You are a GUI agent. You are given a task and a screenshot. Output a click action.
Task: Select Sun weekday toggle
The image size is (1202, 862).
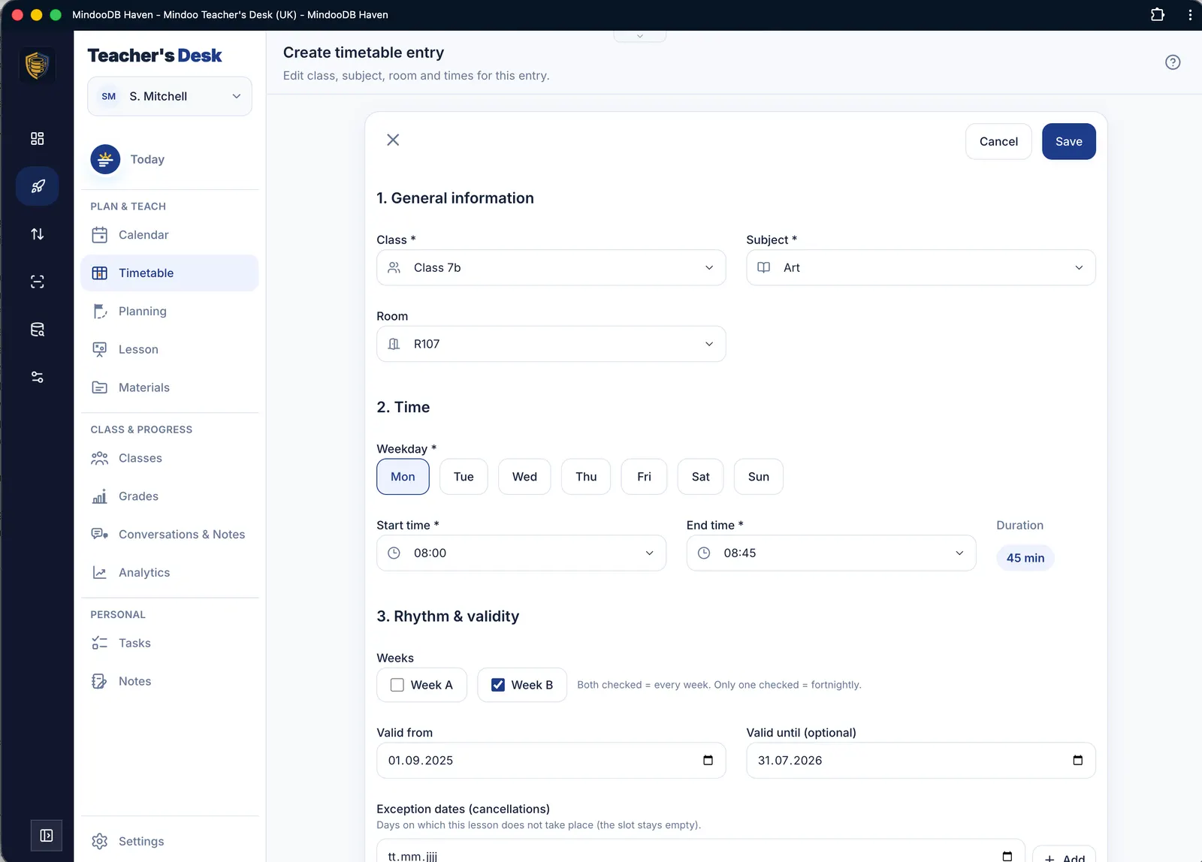pos(759,477)
